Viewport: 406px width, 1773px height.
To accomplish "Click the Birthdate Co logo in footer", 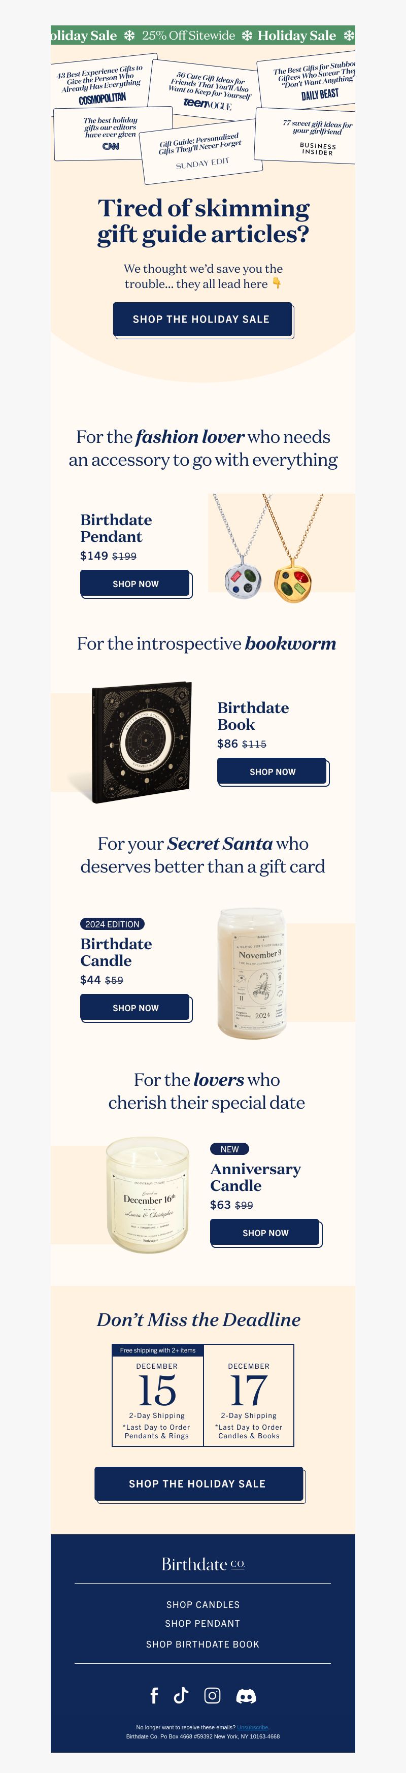I will (x=203, y=1564).
